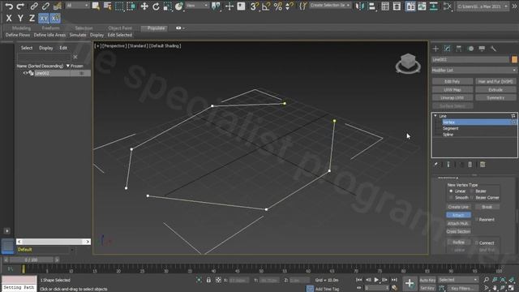This screenshot has height=292, width=519.
Task: Activate the Unlink Selection tool
Action: click(45, 6)
